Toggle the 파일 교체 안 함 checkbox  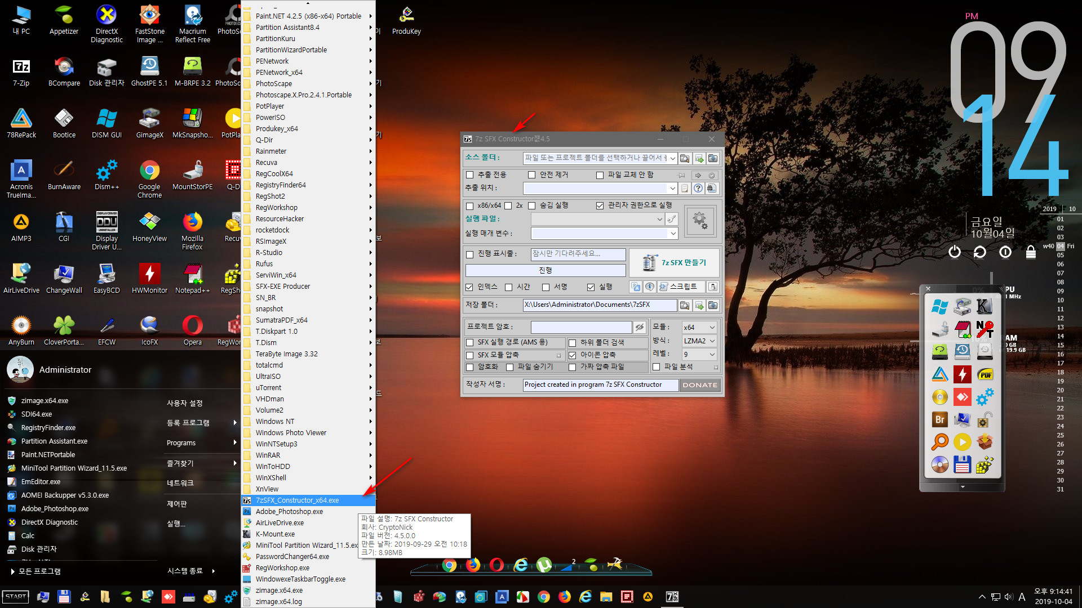600,175
